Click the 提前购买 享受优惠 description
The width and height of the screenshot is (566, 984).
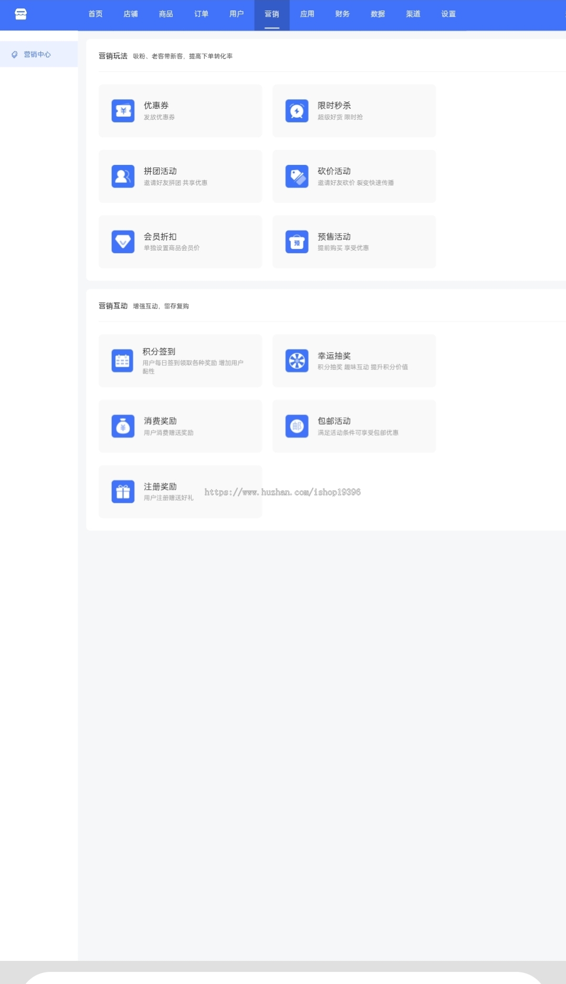click(343, 248)
